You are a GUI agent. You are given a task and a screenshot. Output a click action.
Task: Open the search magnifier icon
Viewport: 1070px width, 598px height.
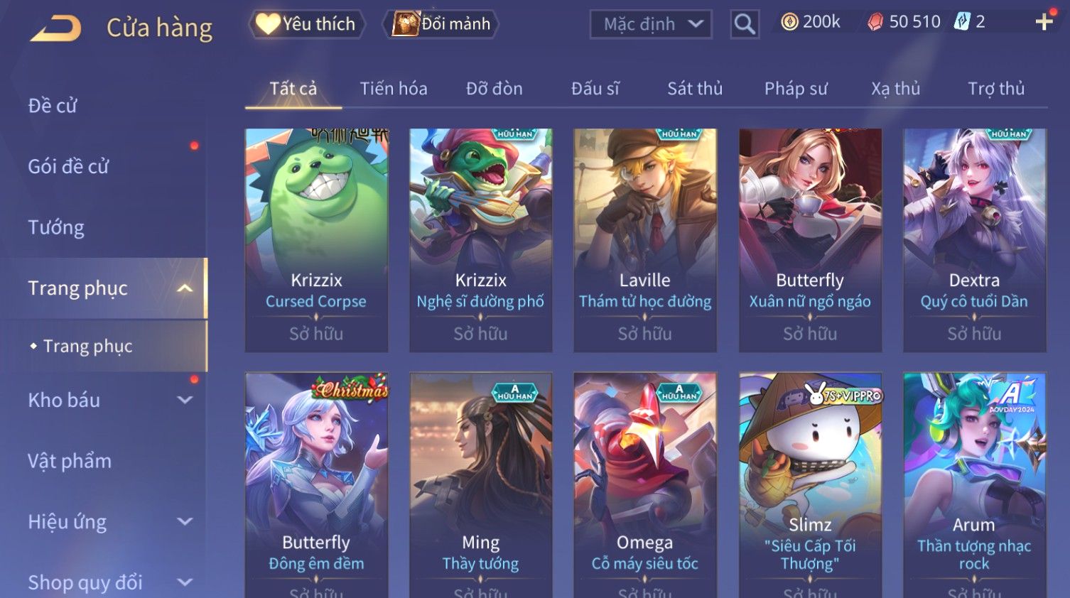coord(745,24)
